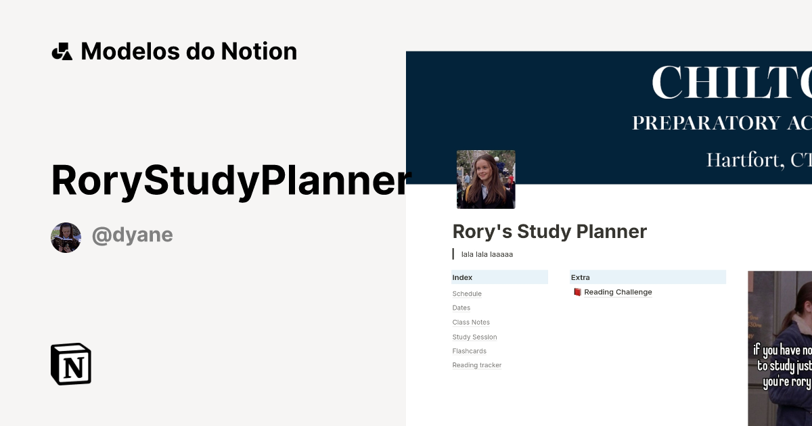812x426 pixels.
Task: Click the Modelos do Notion header text
Action: click(188, 51)
